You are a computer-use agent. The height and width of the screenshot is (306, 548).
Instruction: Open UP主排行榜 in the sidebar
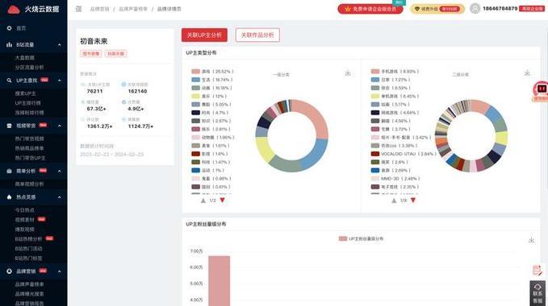27,103
